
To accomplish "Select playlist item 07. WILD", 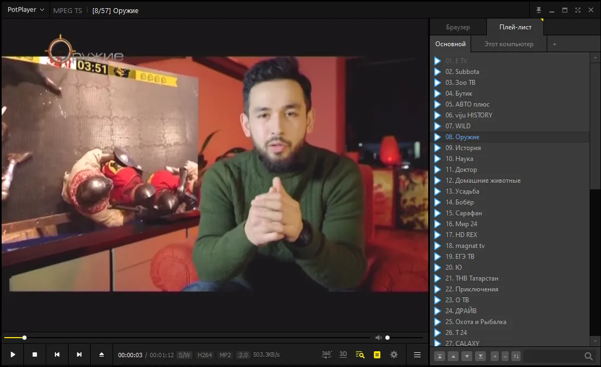I will [510, 126].
